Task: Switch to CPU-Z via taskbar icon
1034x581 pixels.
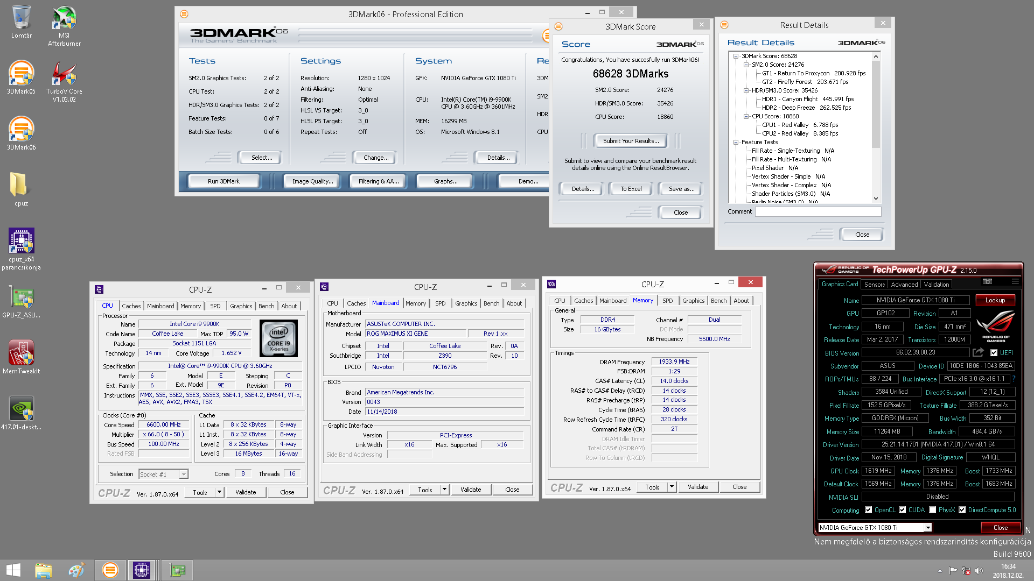Action: tap(142, 570)
